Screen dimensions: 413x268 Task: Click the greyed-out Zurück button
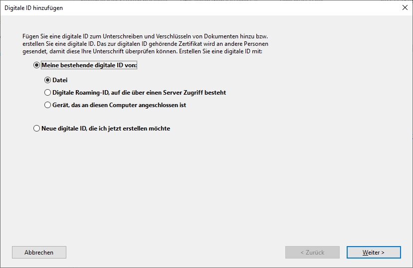click(312, 253)
